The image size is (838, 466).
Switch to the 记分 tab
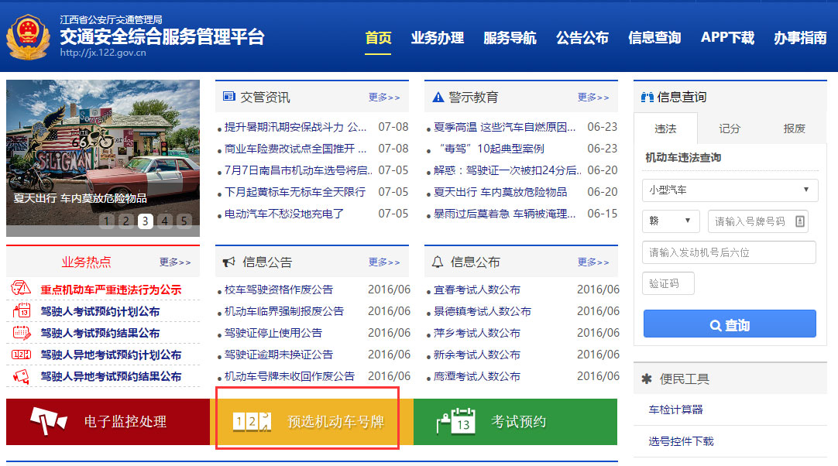coord(729,128)
